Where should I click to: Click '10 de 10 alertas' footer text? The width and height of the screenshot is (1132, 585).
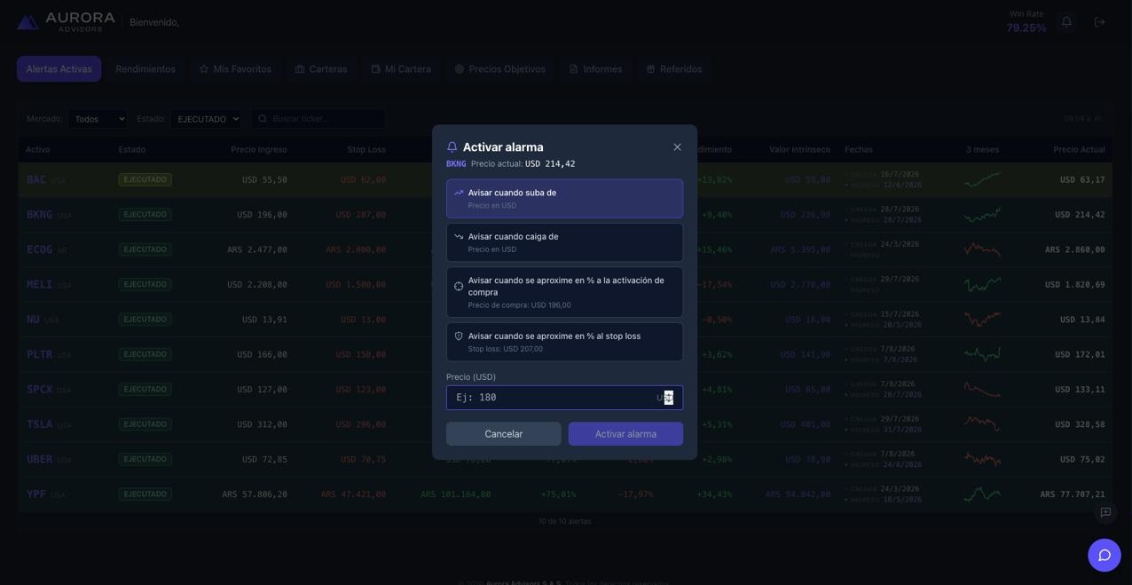click(x=564, y=522)
